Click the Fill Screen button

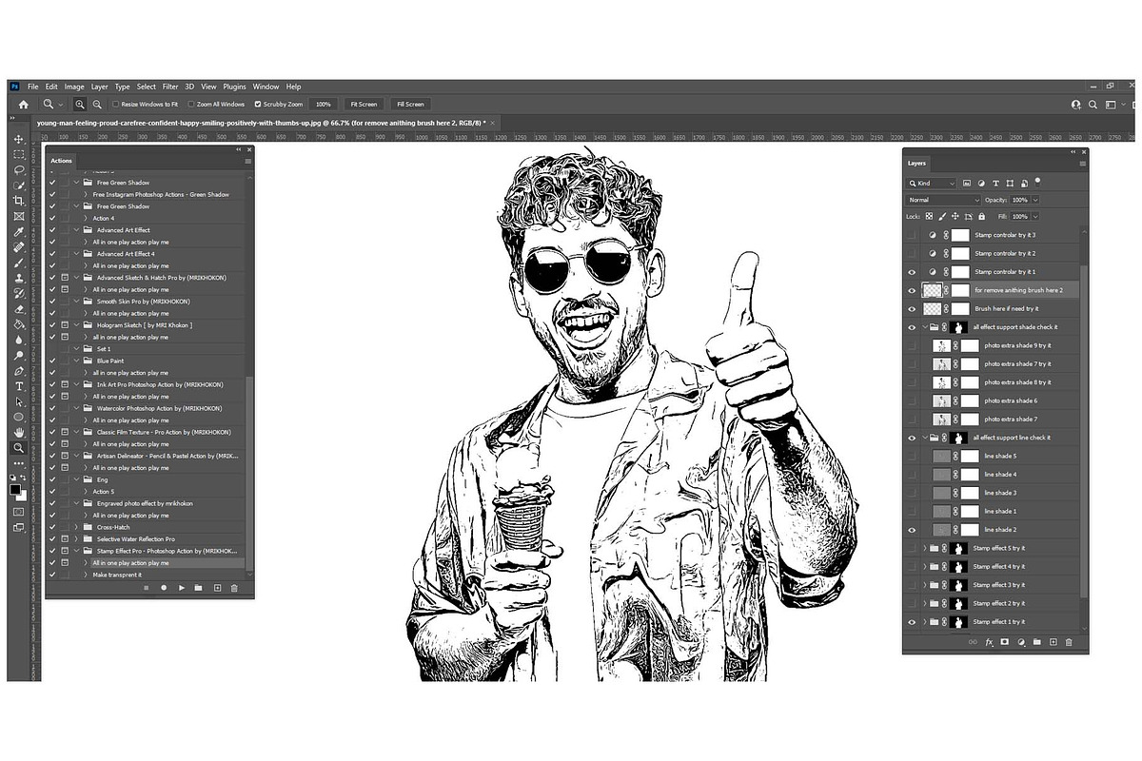click(411, 104)
